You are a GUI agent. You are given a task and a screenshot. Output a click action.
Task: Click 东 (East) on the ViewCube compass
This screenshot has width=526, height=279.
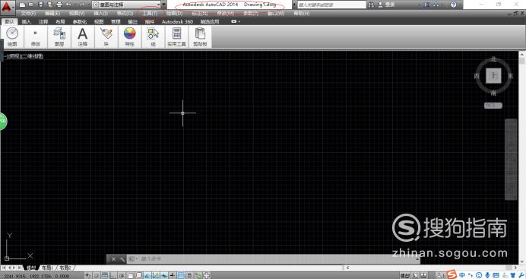click(510, 76)
